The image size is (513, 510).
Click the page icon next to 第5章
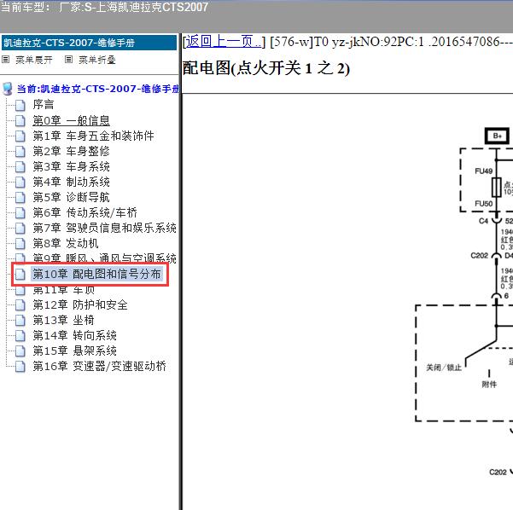pyautogui.click(x=20, y=198)
